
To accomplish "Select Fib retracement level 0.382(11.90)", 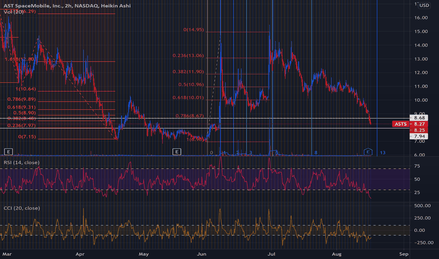I will [188, 72].
